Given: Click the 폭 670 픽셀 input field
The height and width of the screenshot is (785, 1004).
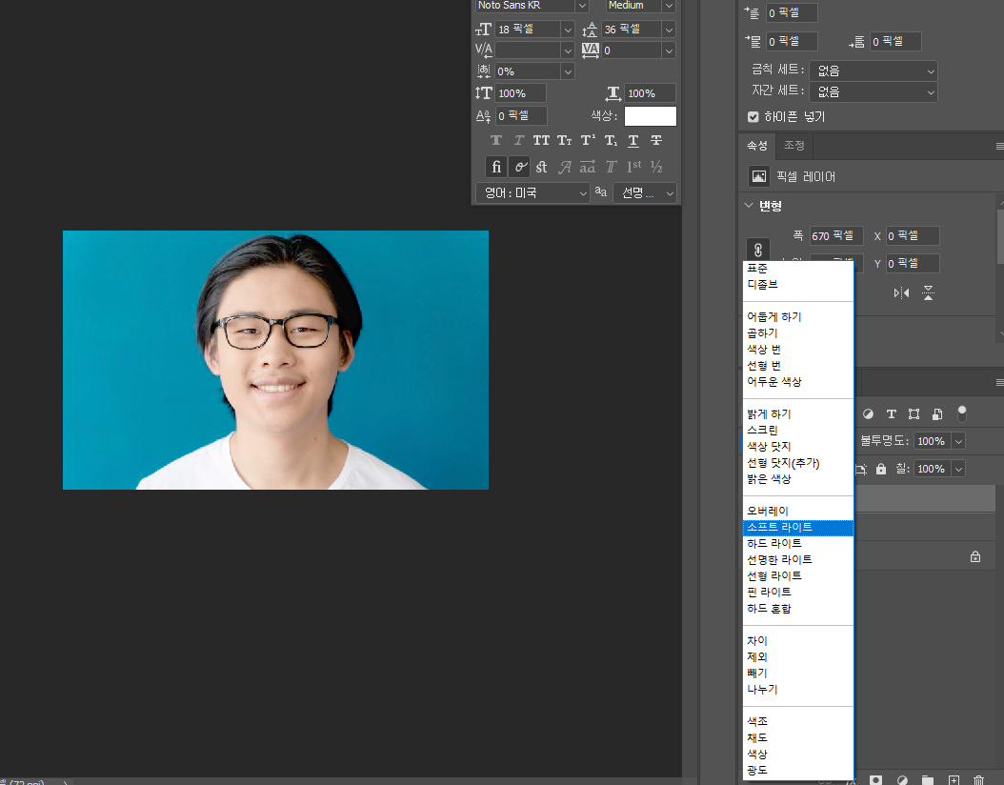Looking at the screenshot, I should click(x=835, y=235).
